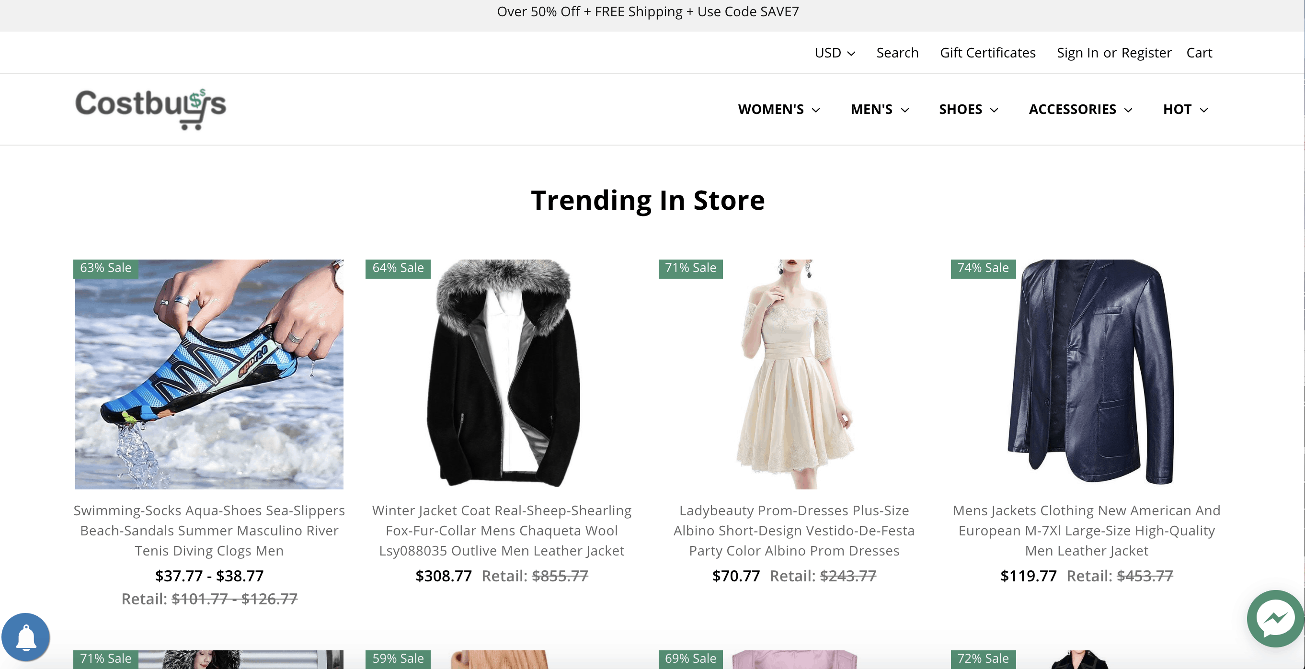Expand the Hot category menu
Viewport: 1305px width, 669px height.
[1185, 109]
